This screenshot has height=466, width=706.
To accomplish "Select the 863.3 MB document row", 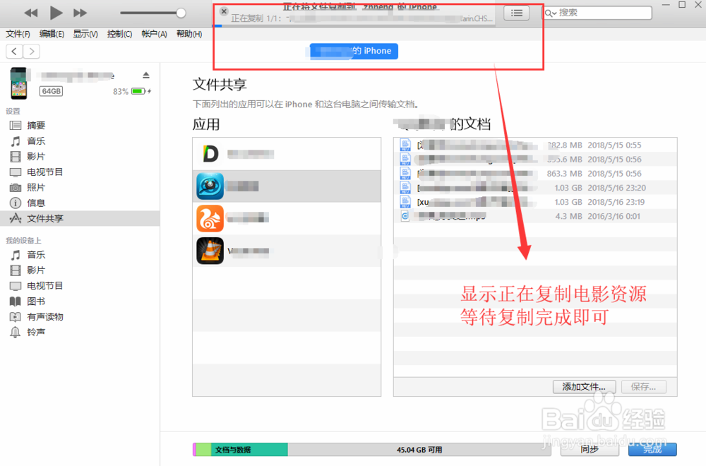I will pyautogui.click(x=535, y=174).
